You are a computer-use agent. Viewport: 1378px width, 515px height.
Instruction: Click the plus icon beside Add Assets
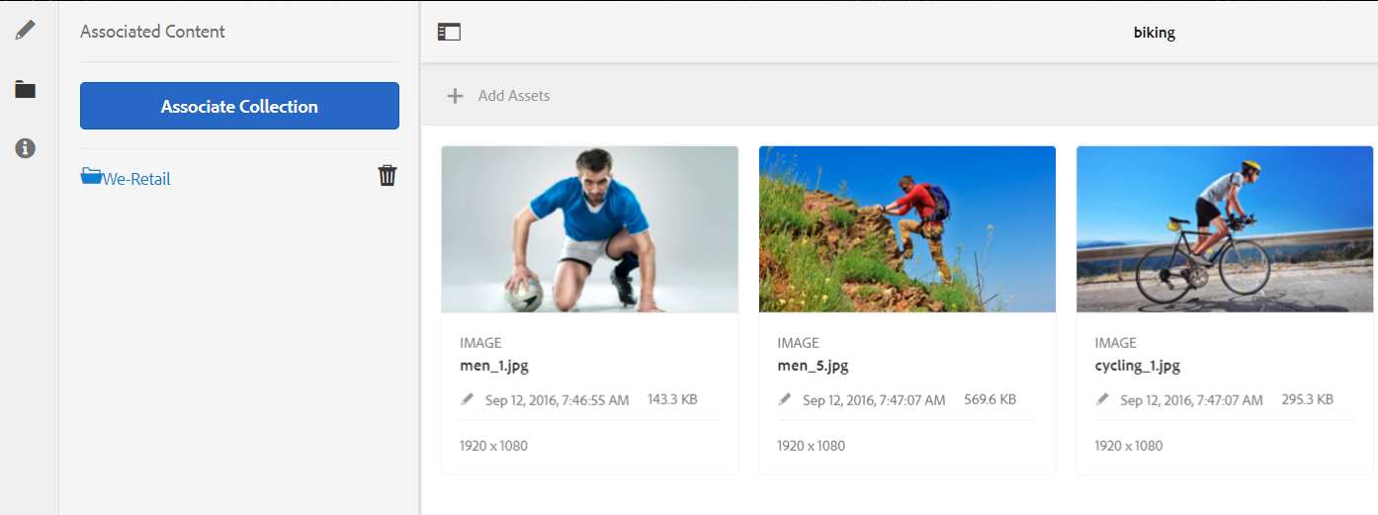pyautogui.click(x=455, y=96)
